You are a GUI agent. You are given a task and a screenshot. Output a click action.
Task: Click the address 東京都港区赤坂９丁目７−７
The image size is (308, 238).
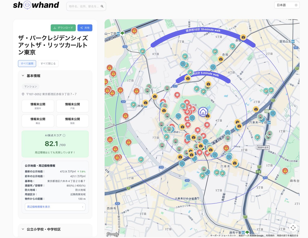point(59,94)
